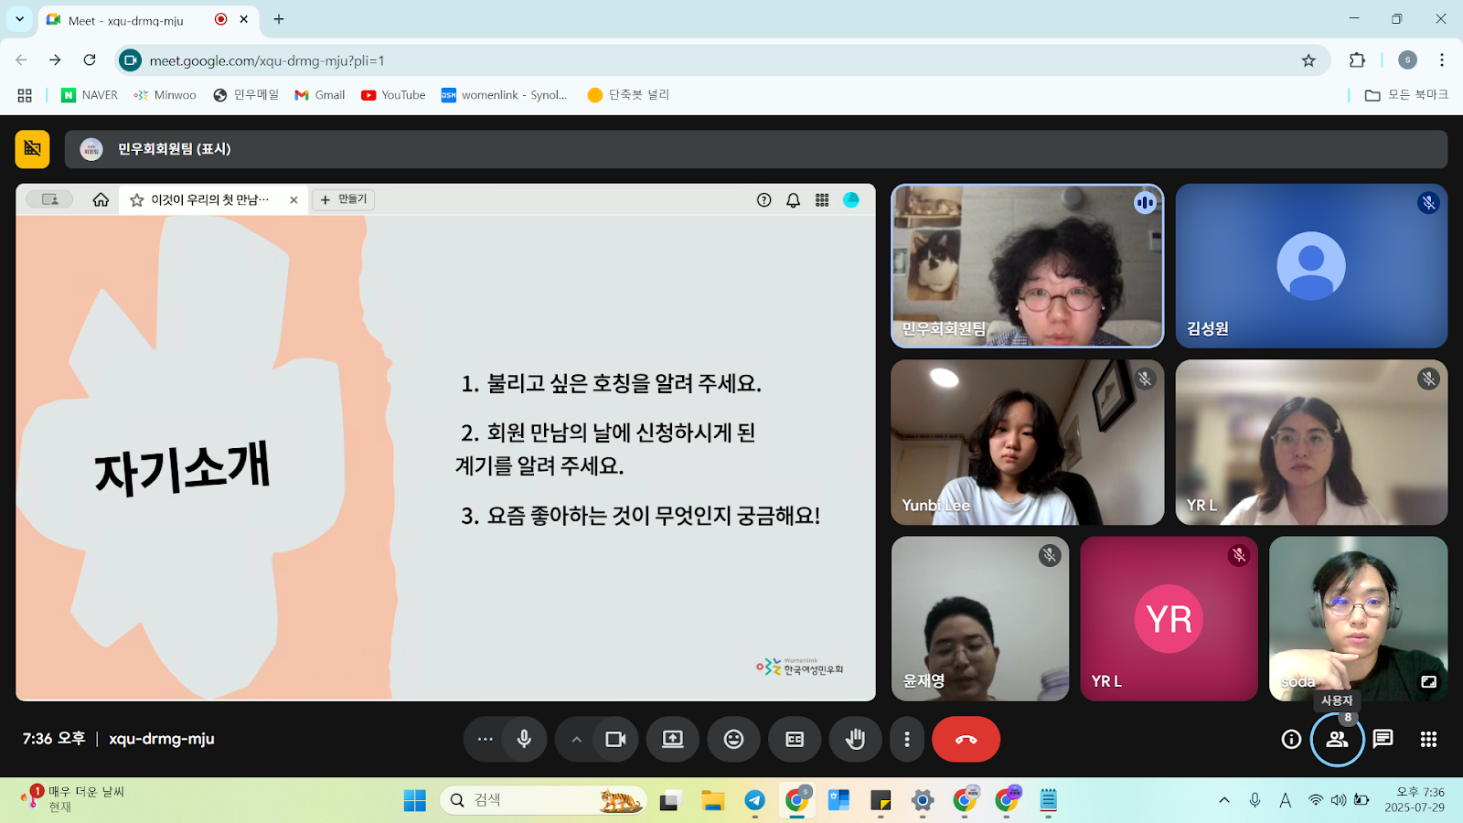The image size is (1463, 823).
Task: Open the Minwoo bookmark
Action: click(x=166, y=95)
